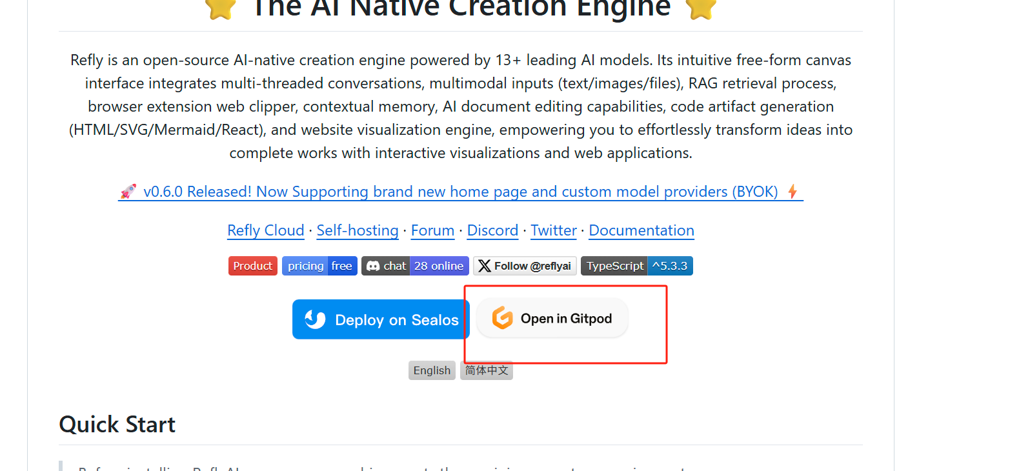Open the Discord text link
1010x471 pixels.
pos(492,230)
